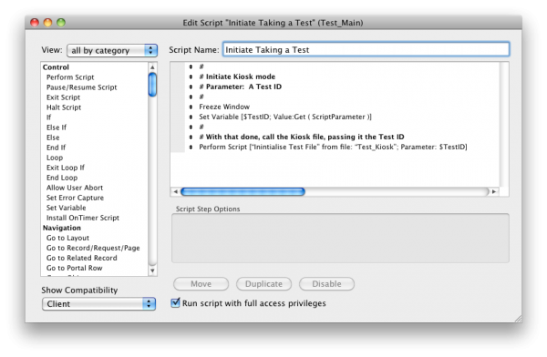Screen dimensions: 547x357
Task: Click the script pane horizontal scrollbar thumb
Action: [x=243, y=191]
